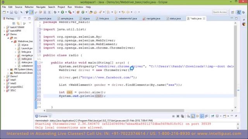
Task: Open the Window menu
Action: 79,7
